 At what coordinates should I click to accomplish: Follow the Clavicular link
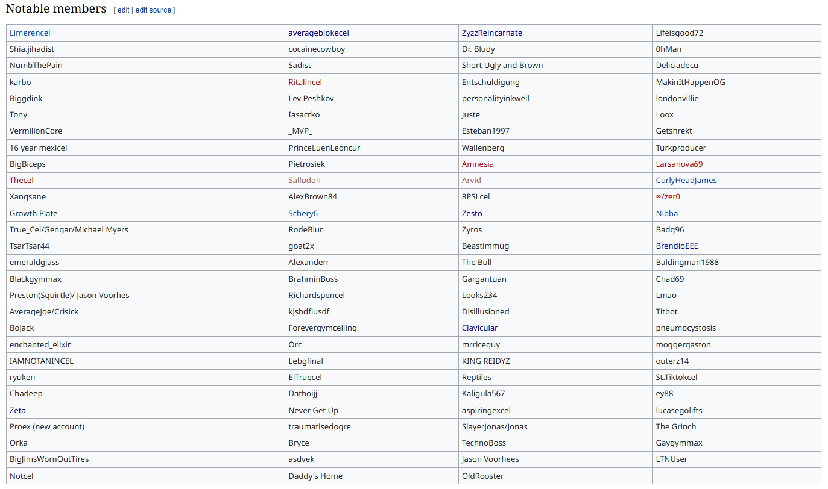479,328
